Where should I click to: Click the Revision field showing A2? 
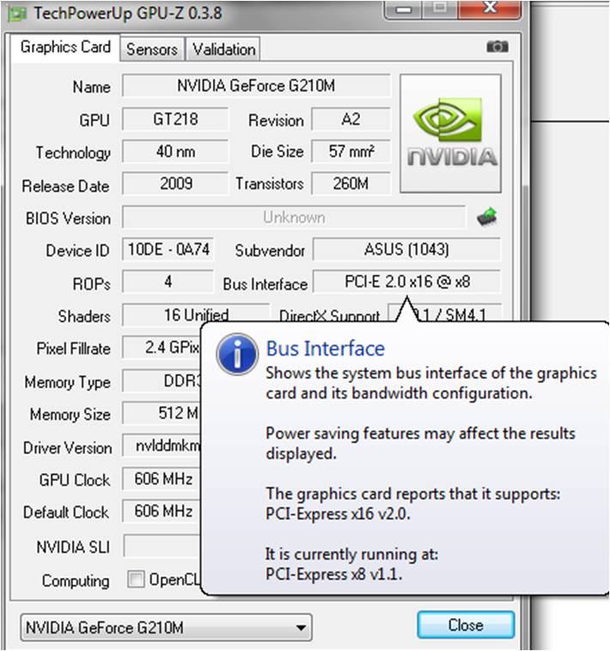tap(351, 119)
